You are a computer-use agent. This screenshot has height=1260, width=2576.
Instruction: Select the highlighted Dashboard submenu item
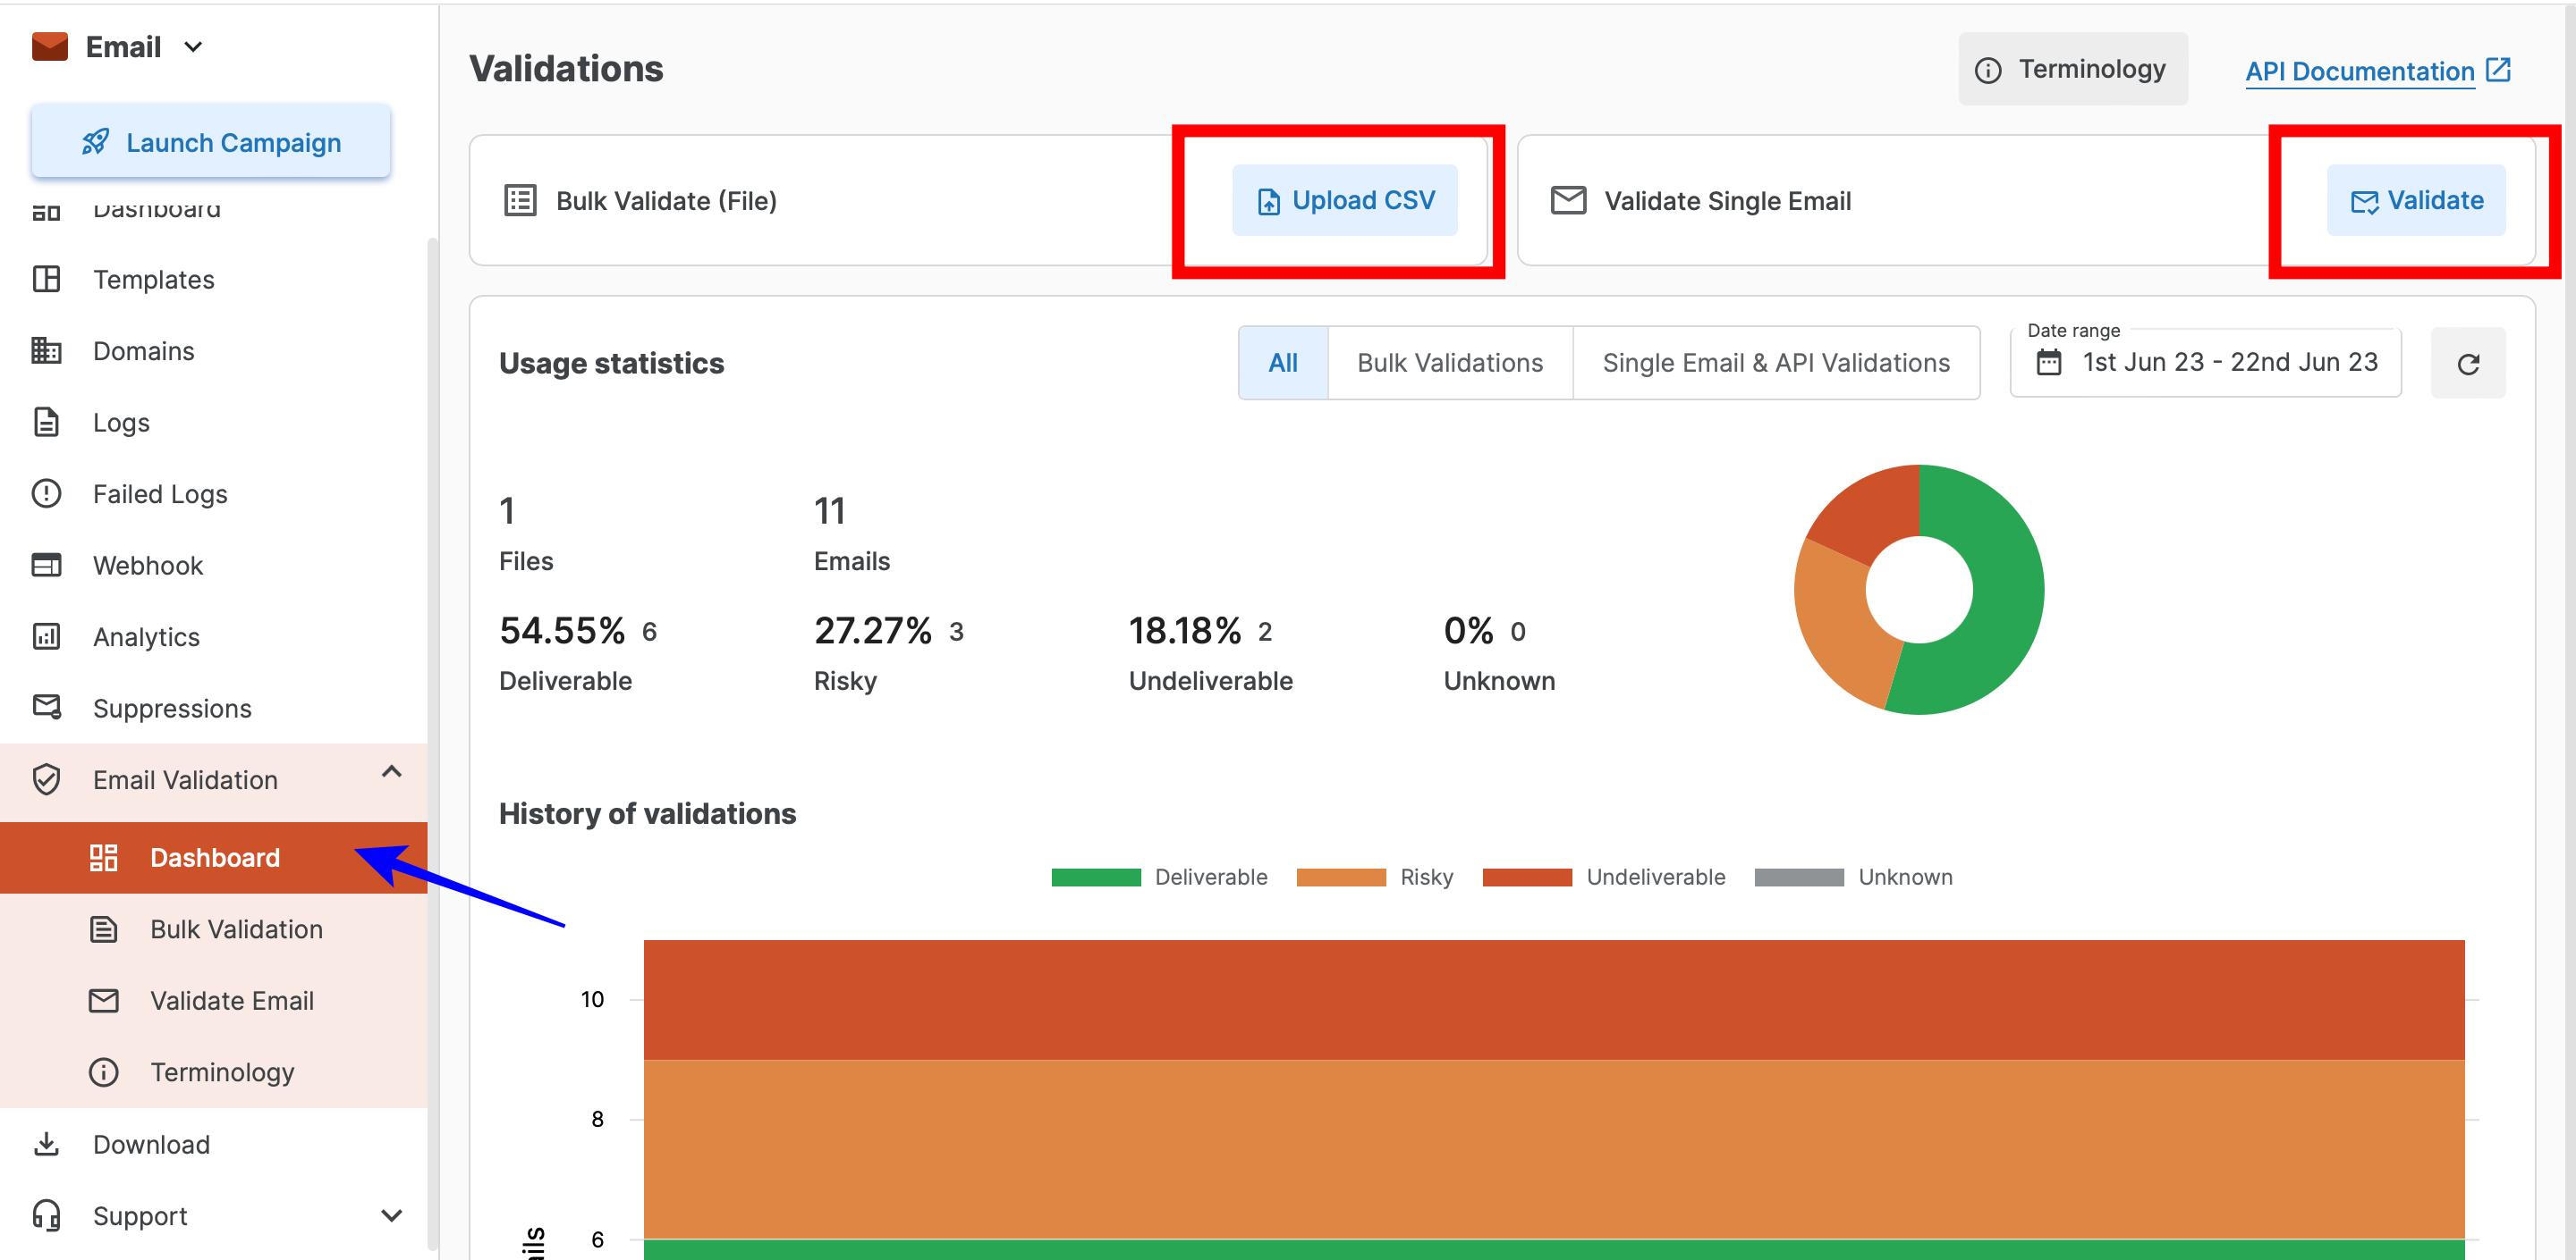click(214, 857)
